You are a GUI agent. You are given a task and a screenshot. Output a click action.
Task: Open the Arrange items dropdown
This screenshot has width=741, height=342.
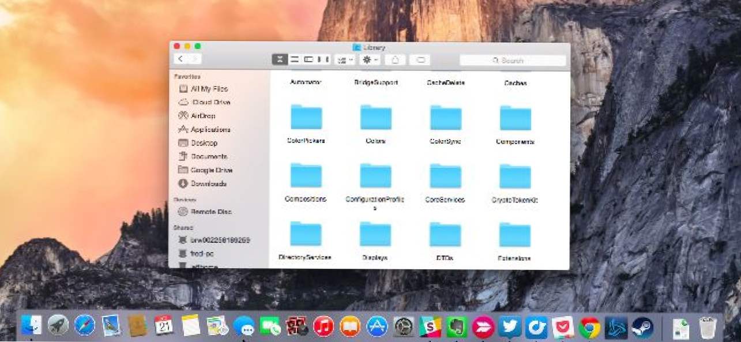[x=345, y=59]
